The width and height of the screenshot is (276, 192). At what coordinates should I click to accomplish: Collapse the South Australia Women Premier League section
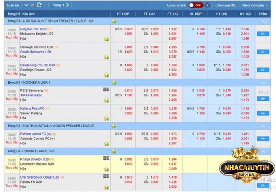pos(263,126)
